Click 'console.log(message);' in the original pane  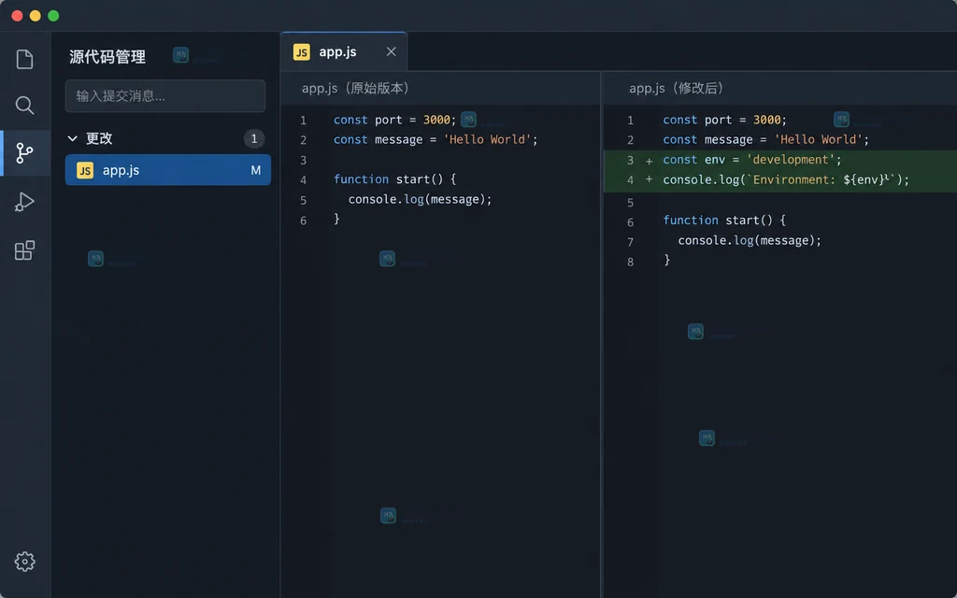(x=420, y=200)
